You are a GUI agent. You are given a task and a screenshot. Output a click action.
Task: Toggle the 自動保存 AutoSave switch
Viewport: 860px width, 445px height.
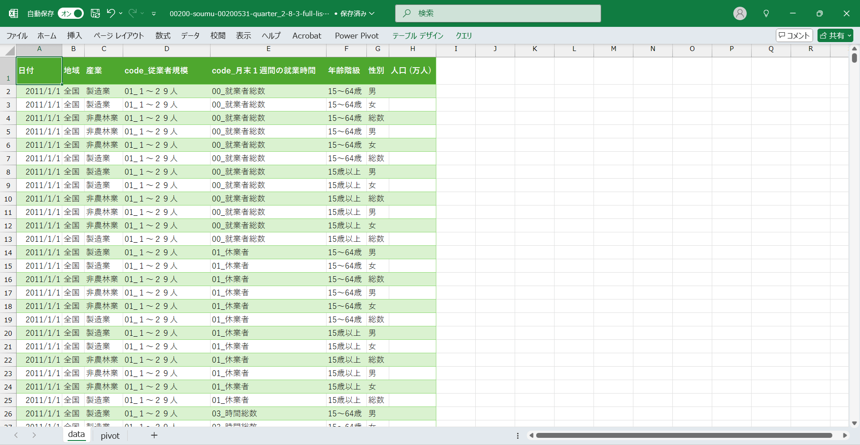(x=71, y=13)
